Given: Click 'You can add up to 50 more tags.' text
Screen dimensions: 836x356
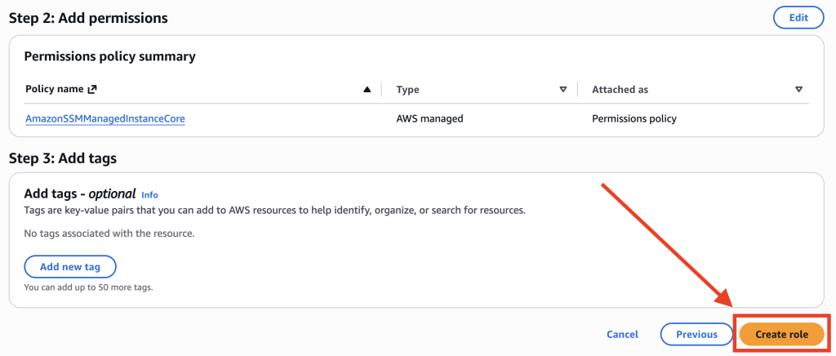Looking at the screenshot, I should click(x=88, y=287).
